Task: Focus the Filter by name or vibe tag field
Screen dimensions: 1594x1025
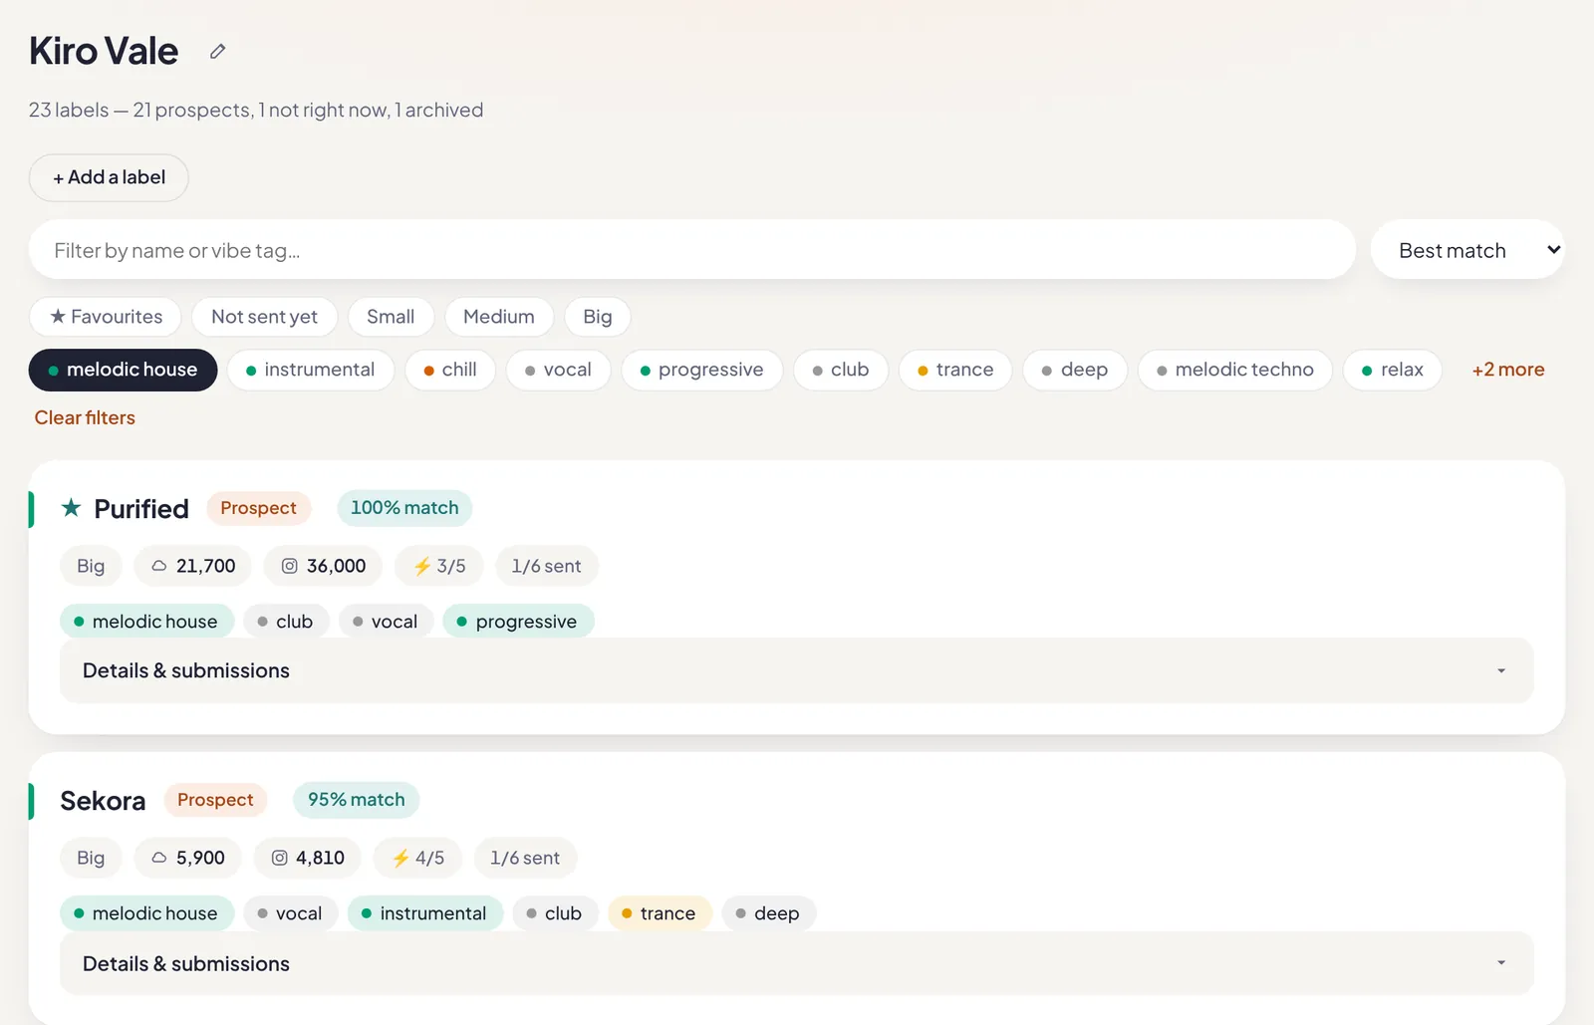Action: (x=692, y=250)
